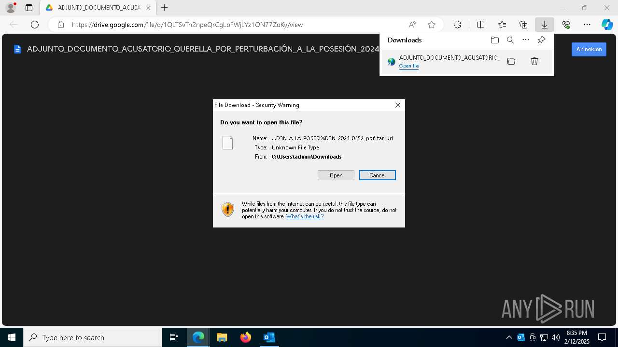Follow the What's the risk? link

(x=305, y=216)
